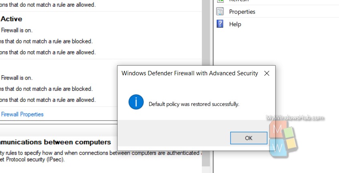Click the green Refresh icon at top

pyautogui.click(x=220, y=1)
